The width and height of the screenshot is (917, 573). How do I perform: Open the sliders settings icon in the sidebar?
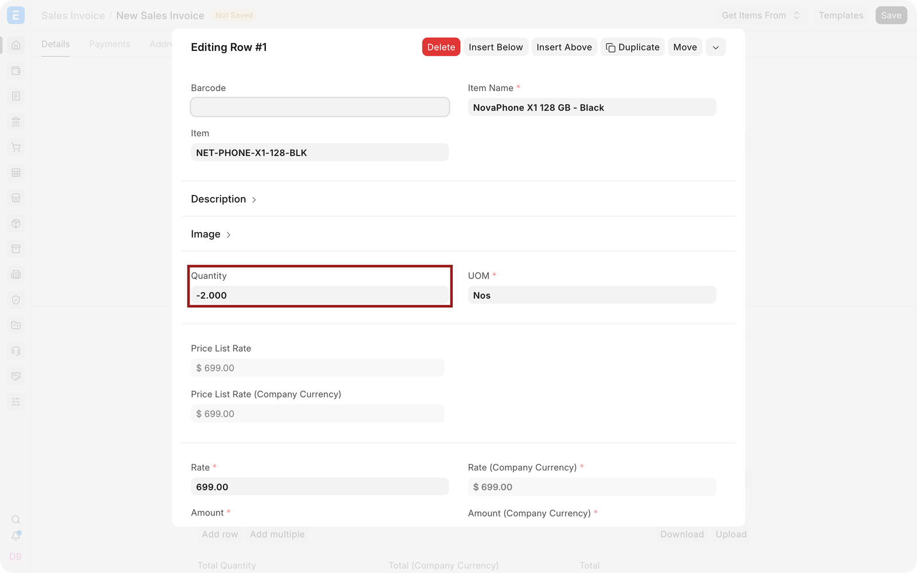pyautogui.click(x=16, y=402)
